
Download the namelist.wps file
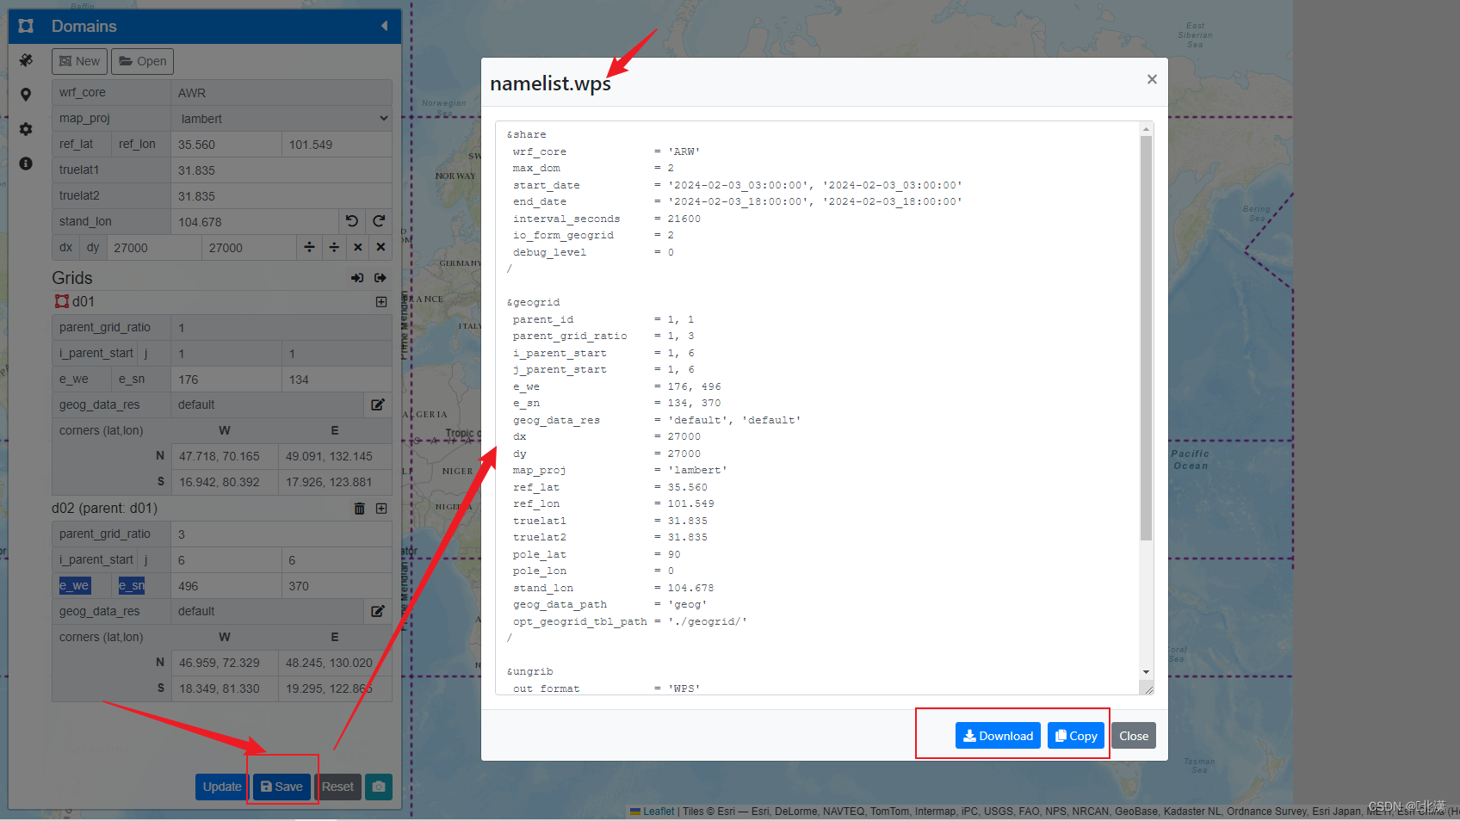click(998, 736)
